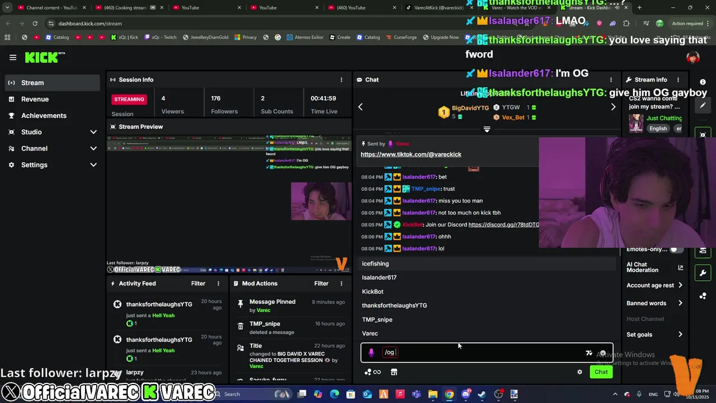Open xQc | Kick bookmark

pos(124,38)
